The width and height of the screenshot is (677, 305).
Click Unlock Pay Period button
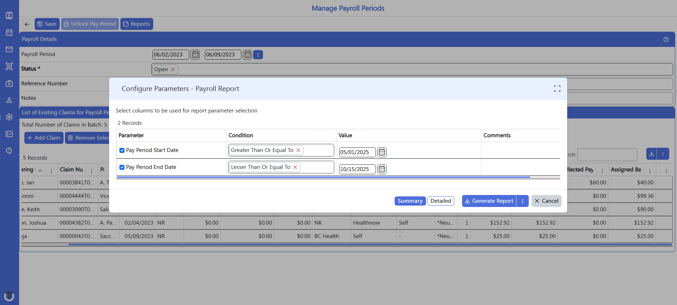90,24
